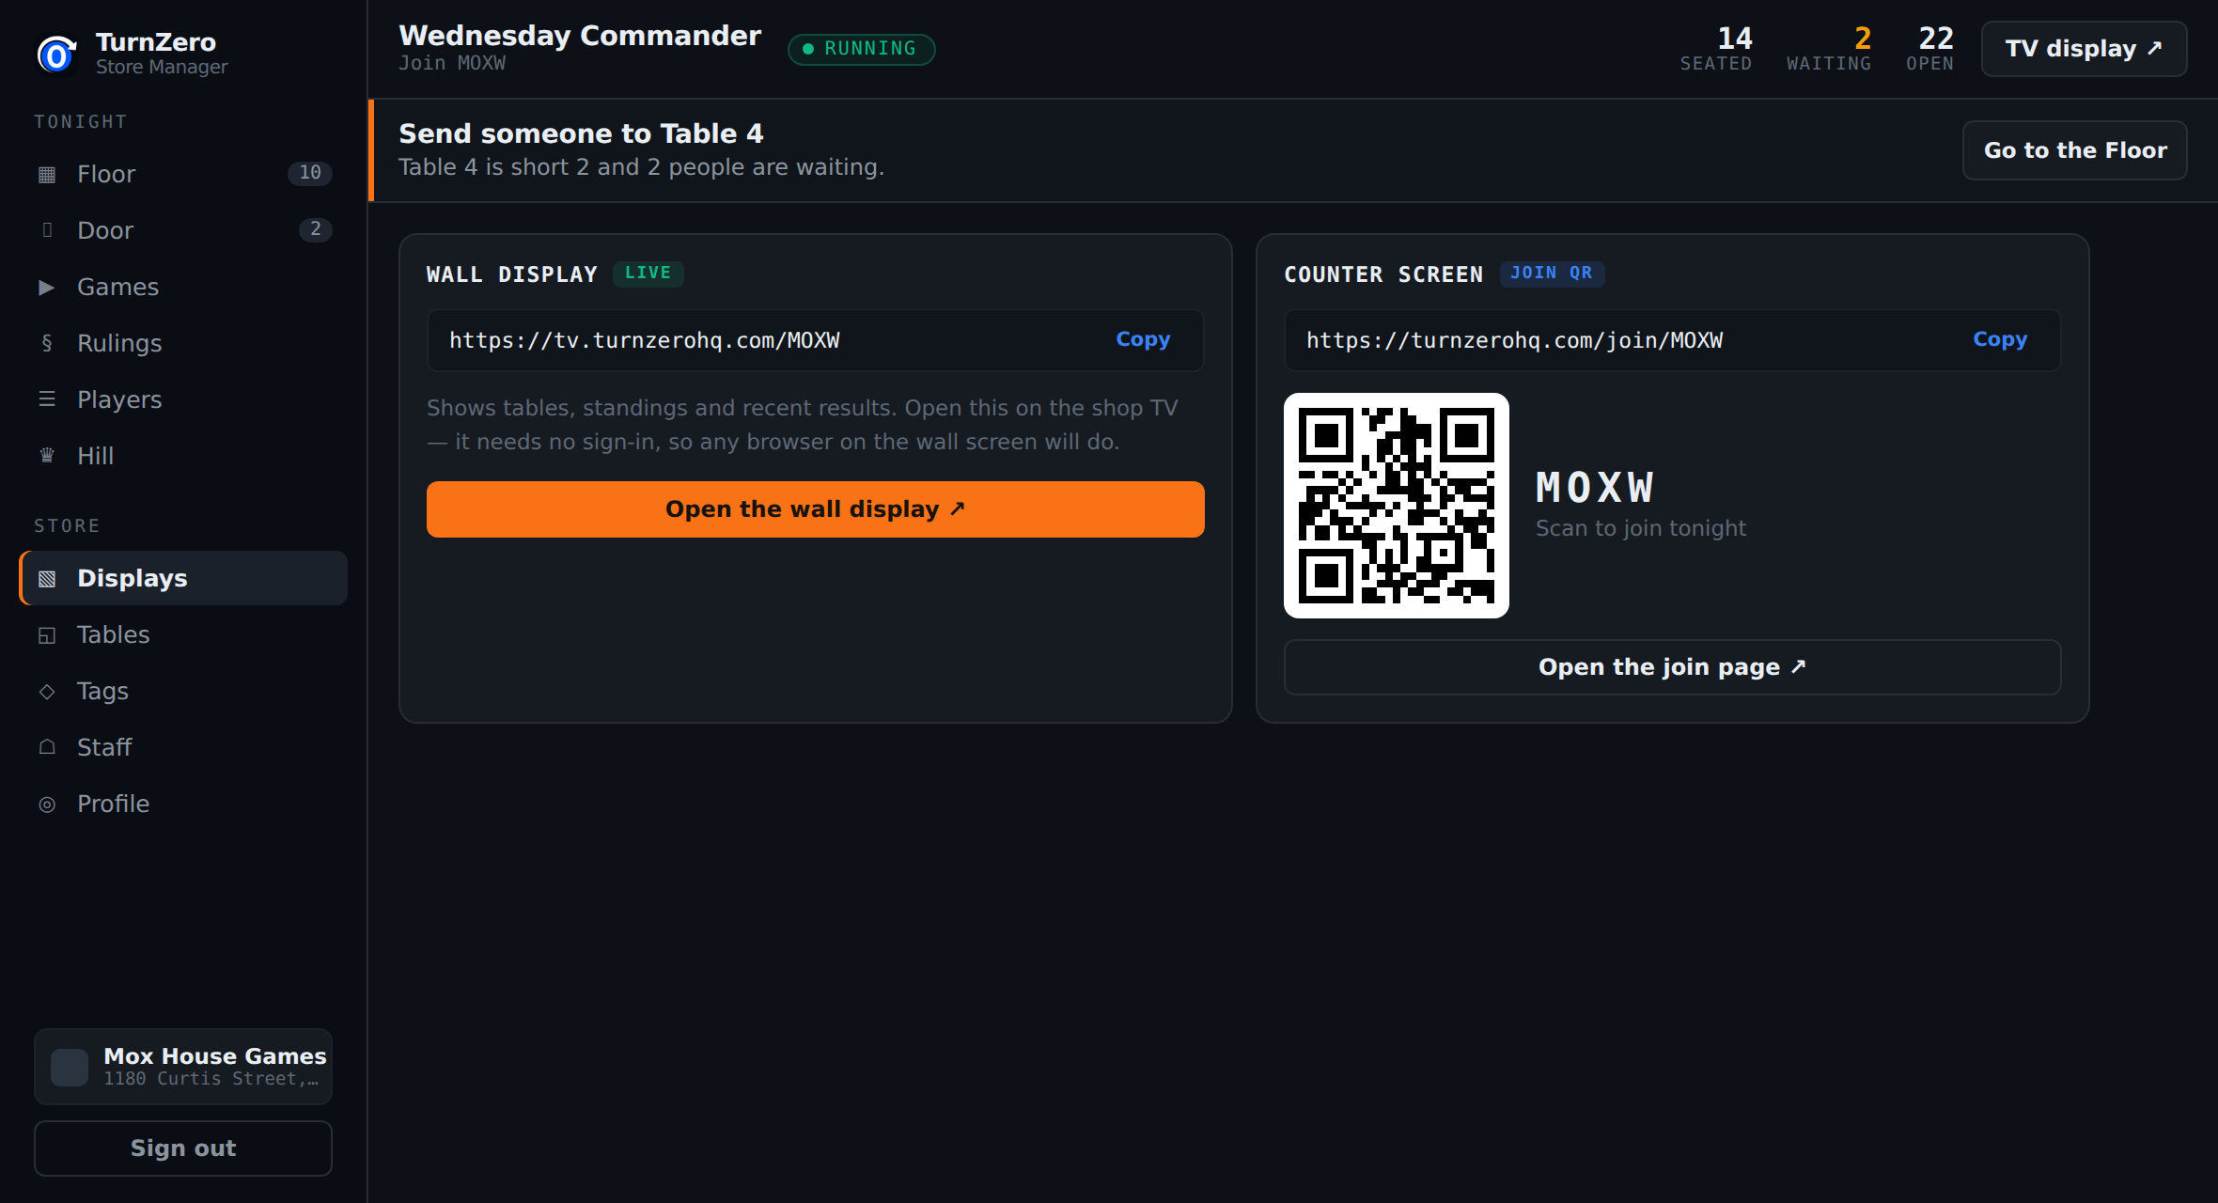The image size is (2218, 1203).
Task: Click the TurnZero logo icon
Action: [56, 54]
